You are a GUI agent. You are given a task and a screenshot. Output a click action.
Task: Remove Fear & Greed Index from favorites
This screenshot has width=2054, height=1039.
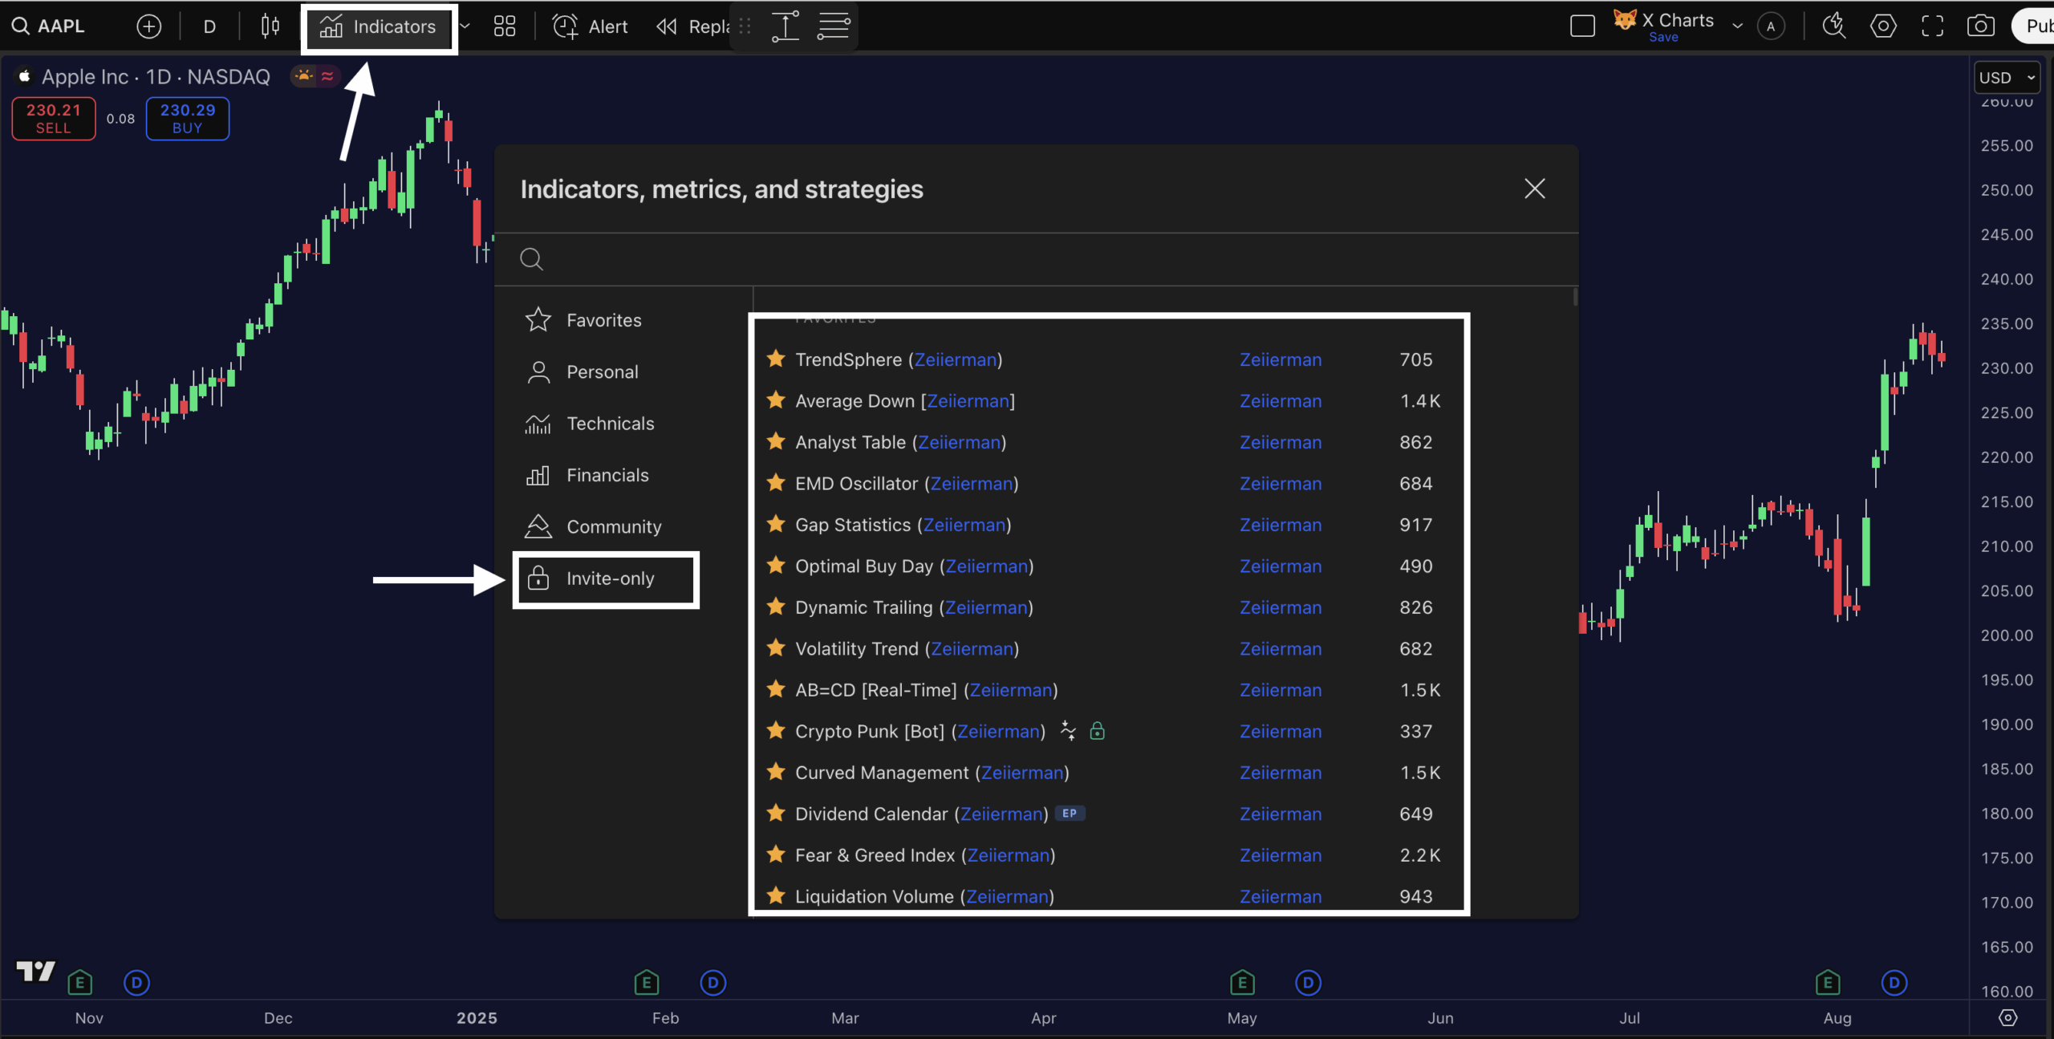click(776, 855)
